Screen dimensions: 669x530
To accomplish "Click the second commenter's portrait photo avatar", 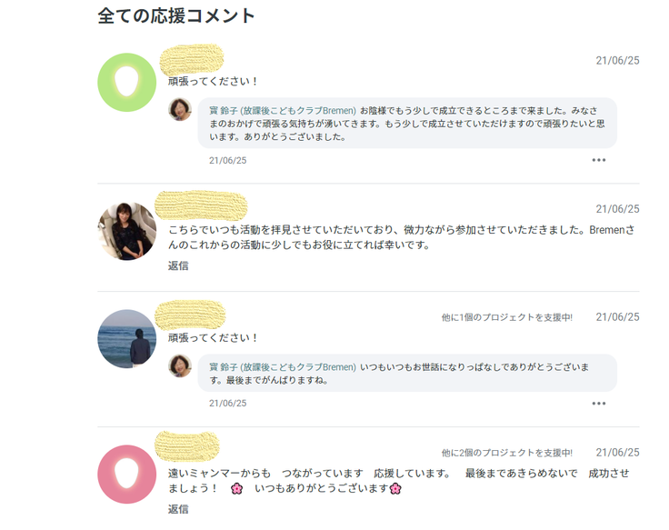I will (127, 231).
